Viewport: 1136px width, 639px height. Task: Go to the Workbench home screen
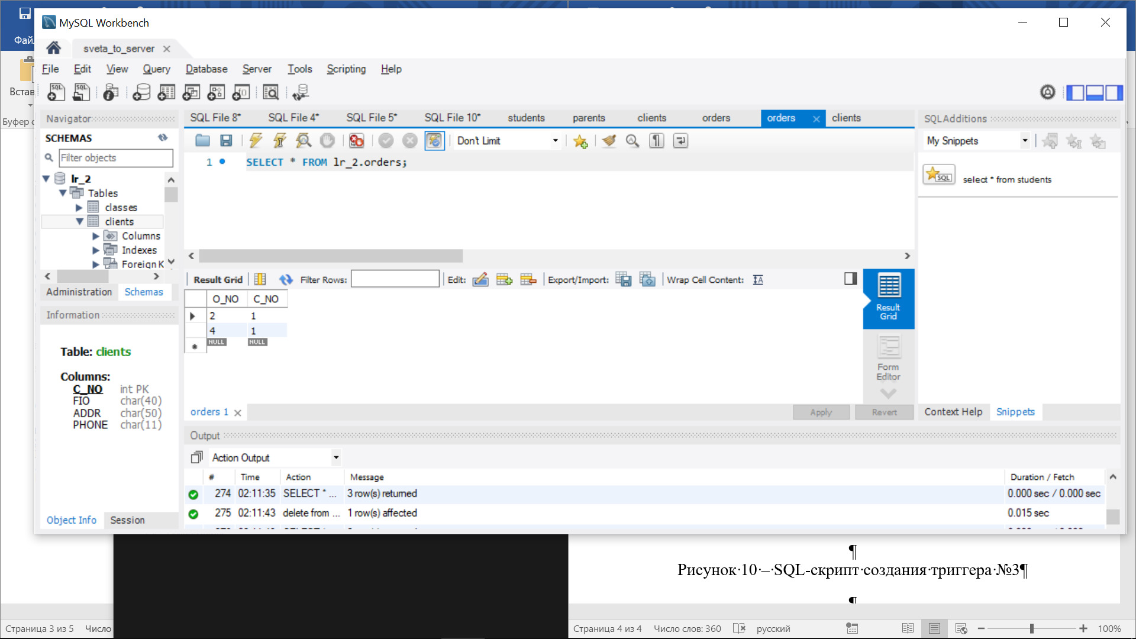(54, 48)
